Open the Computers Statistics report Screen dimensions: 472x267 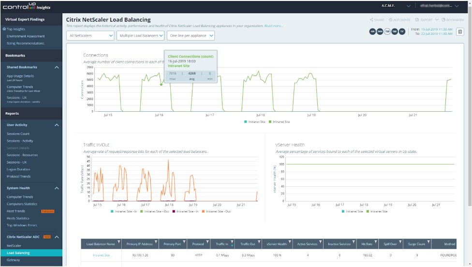point(22,204)
